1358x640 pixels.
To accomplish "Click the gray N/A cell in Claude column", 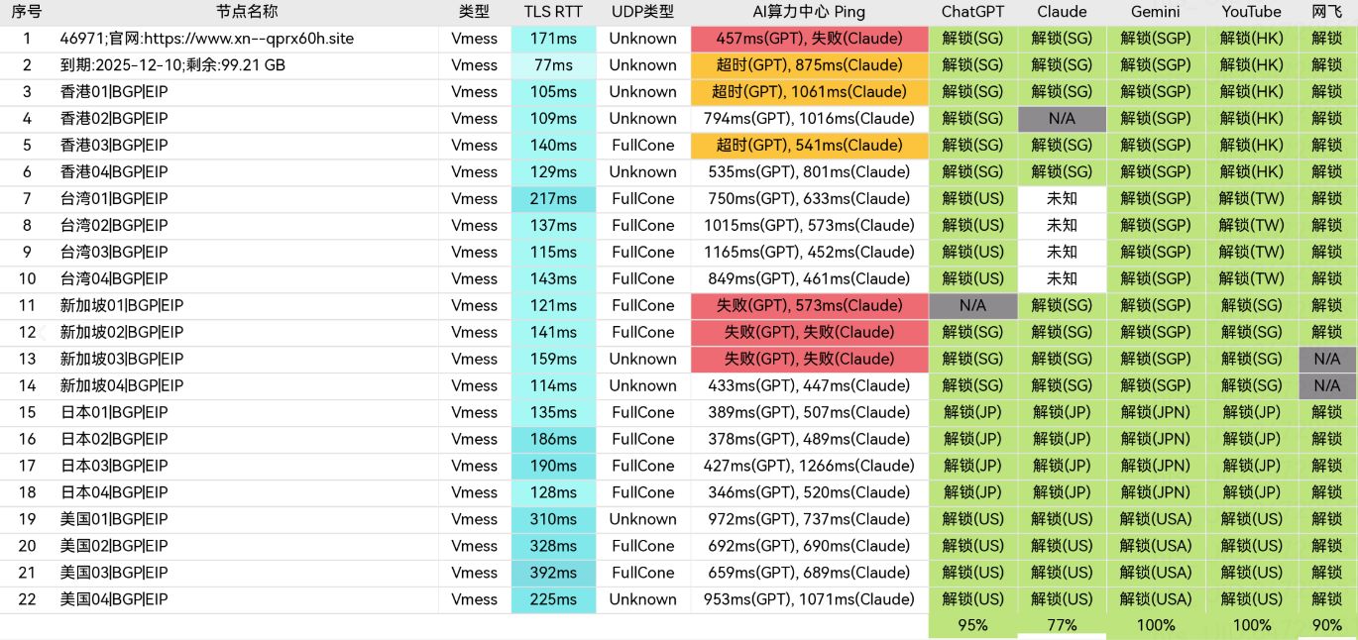I will (1062, 119).
